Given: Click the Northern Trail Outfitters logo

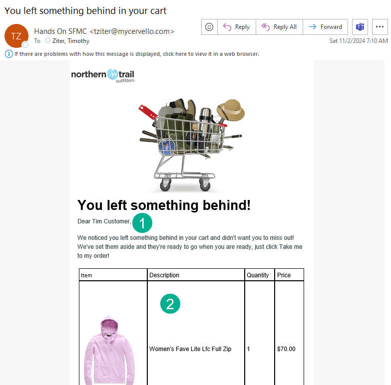Looking at the screenshot, I should pyautogui.click(x=103, y=76).
